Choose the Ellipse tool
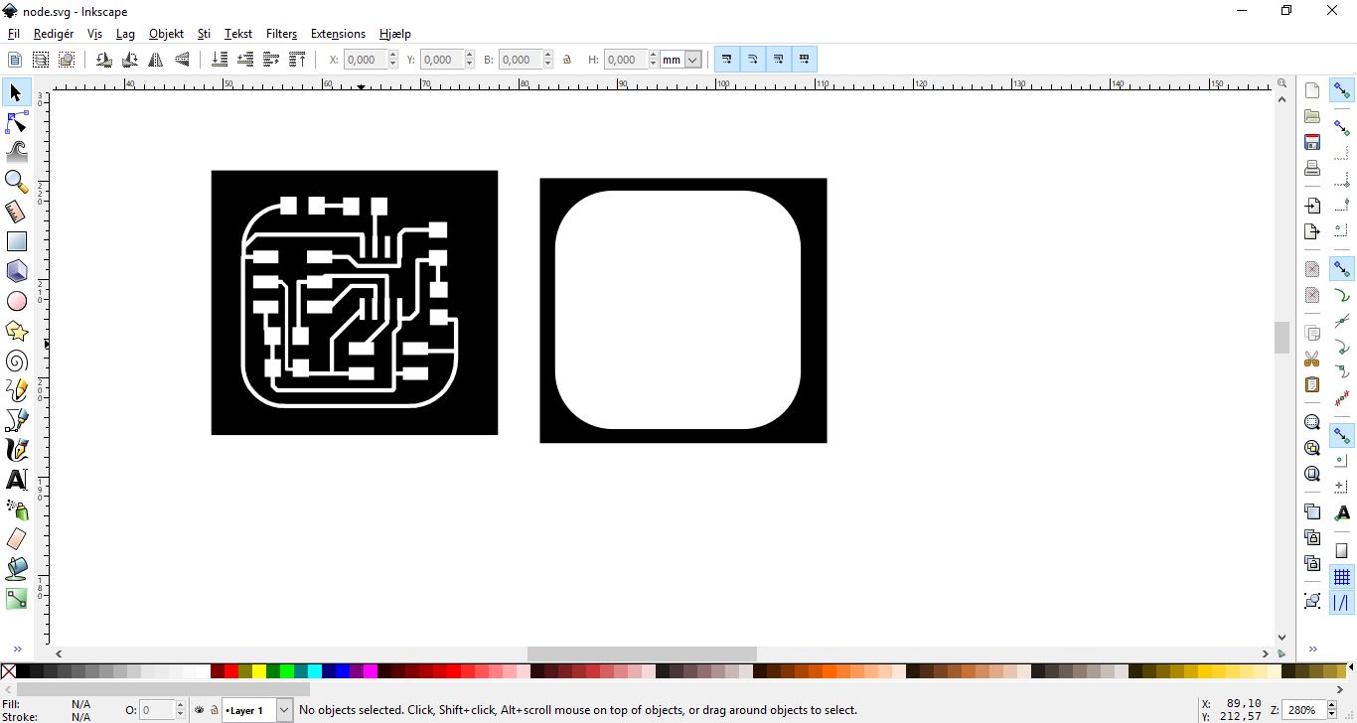The image size is (1357, 723). click(16, 301)
